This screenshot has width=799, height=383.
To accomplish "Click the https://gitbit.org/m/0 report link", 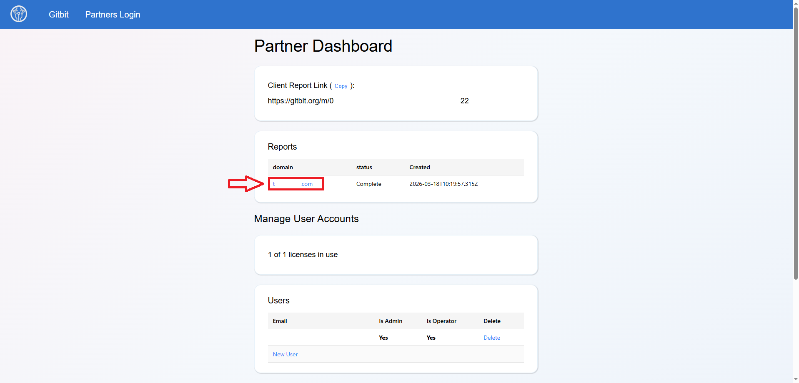I will pyautogui.click(x=301, y=100).
